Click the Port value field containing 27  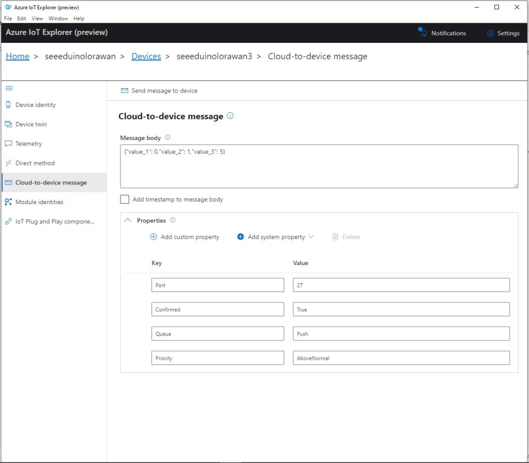pyautogui.click(x=401, y=285)
